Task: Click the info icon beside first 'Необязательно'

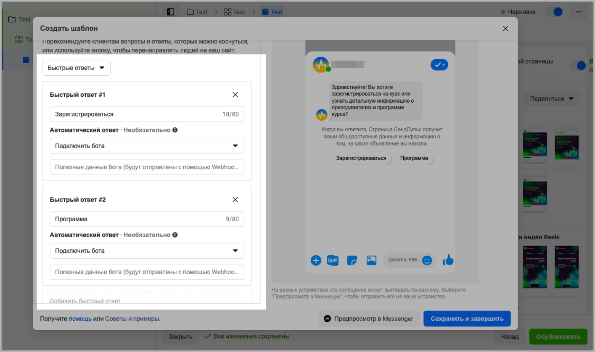Action: 175,130
